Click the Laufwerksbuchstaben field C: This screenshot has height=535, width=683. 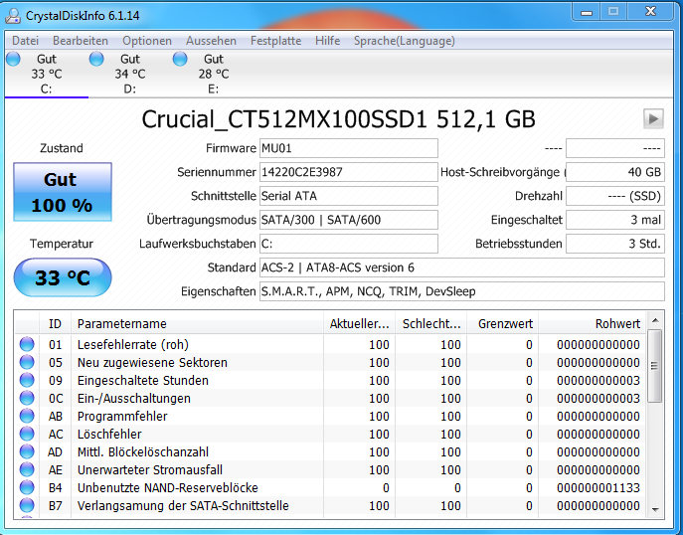(x=349, y=244)
